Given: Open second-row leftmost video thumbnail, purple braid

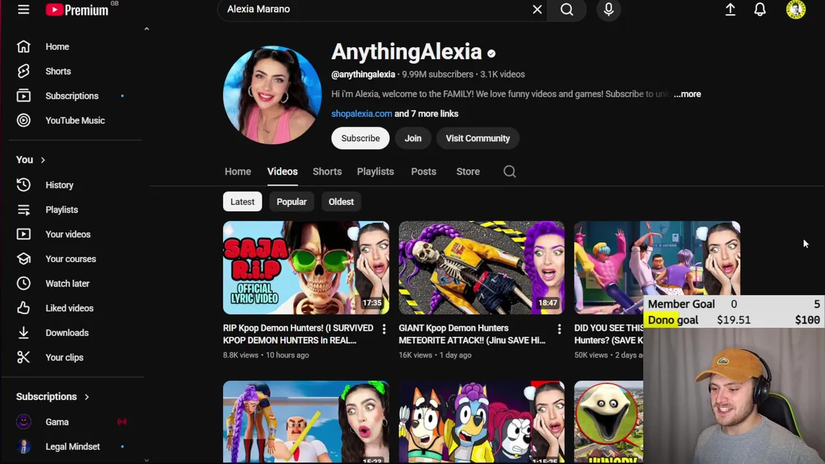Looking at the screenshot, I should [306, 422].
